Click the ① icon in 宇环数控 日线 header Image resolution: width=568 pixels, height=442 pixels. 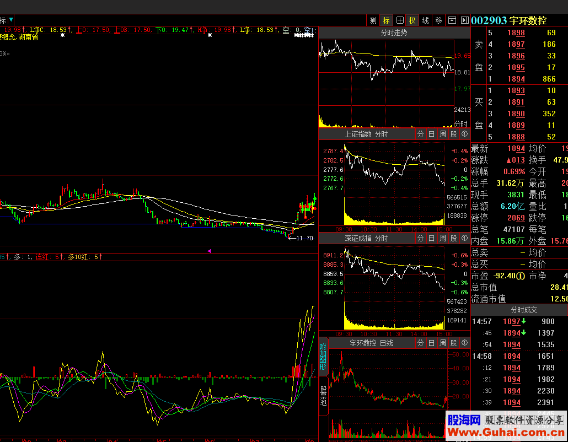tap(465, 343)
